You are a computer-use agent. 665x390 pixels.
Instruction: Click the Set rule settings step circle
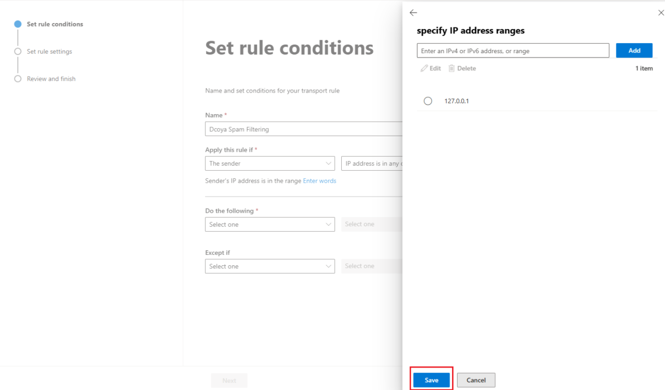pos(18,52)
